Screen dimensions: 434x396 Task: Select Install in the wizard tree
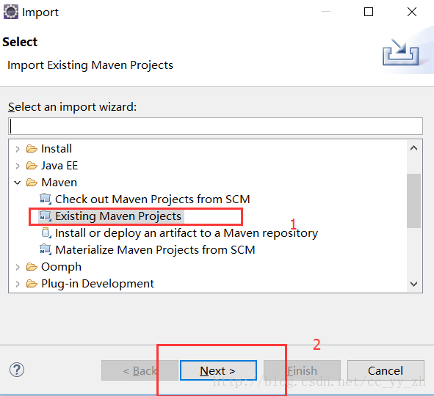point(57,149)
